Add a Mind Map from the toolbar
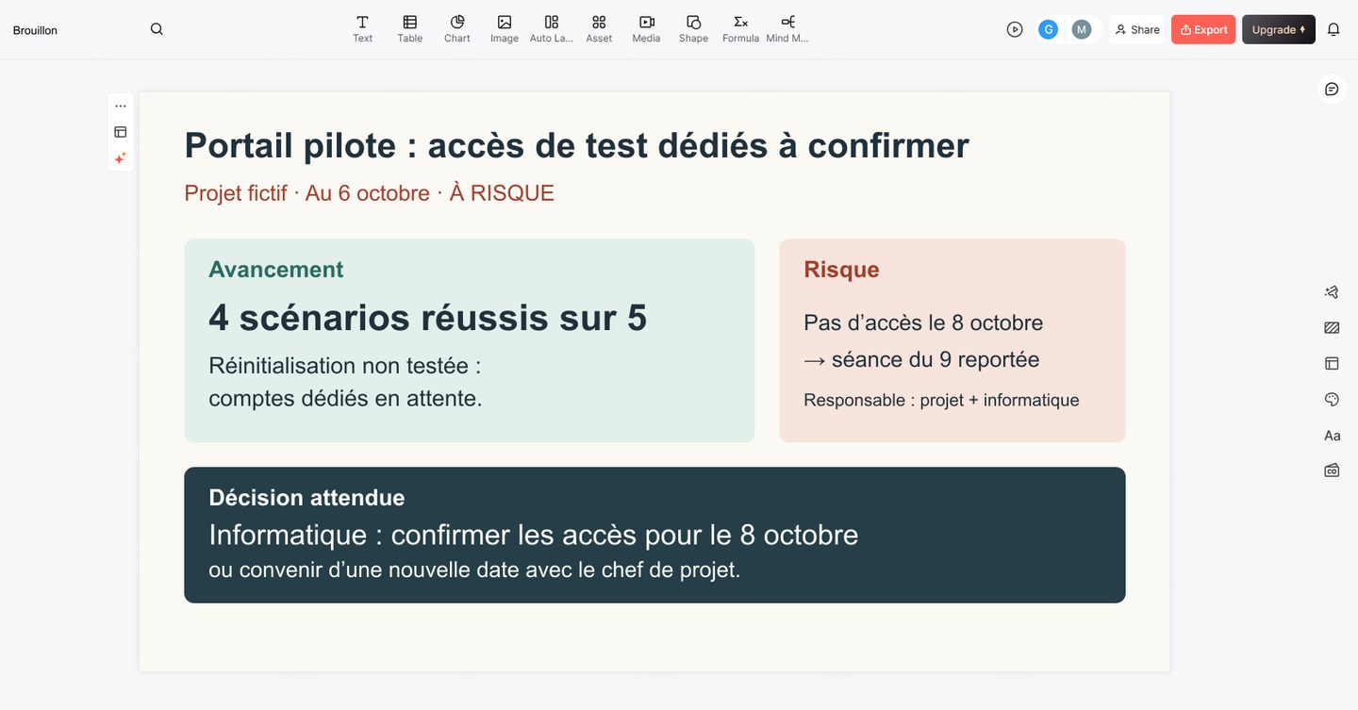Screen dimensions: 1358x710 coord(787,29)
